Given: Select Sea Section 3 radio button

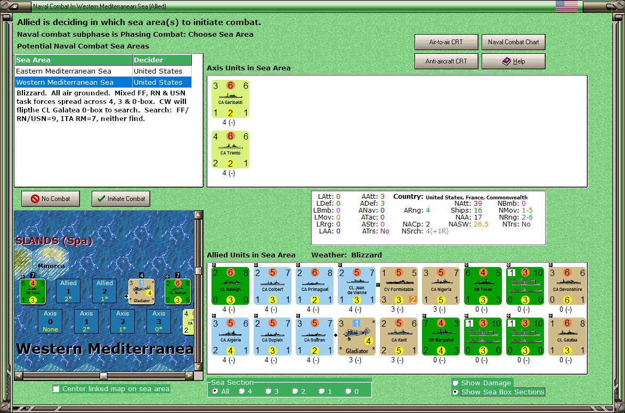Looking at the screenshot, I should coord(268,391).
